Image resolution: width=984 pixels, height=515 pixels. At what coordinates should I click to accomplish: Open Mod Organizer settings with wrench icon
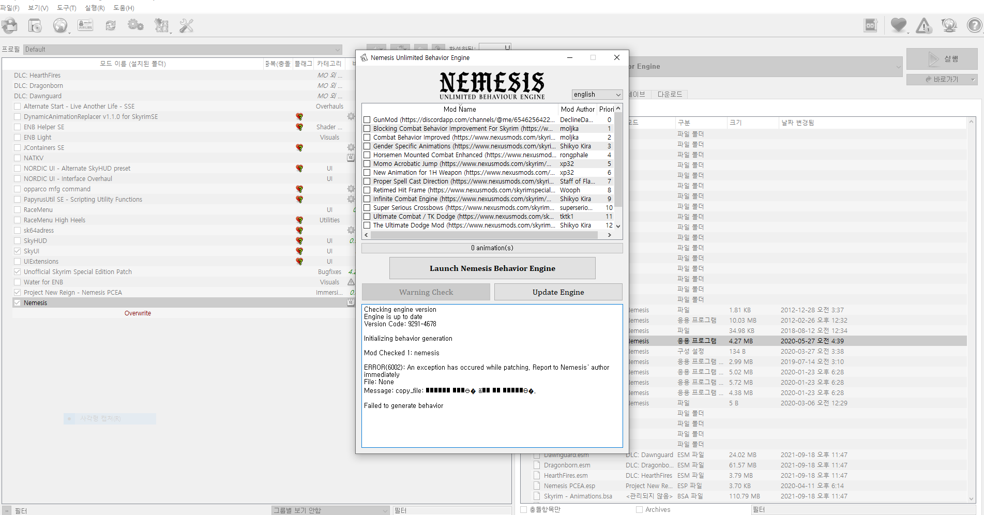point(186,25)
